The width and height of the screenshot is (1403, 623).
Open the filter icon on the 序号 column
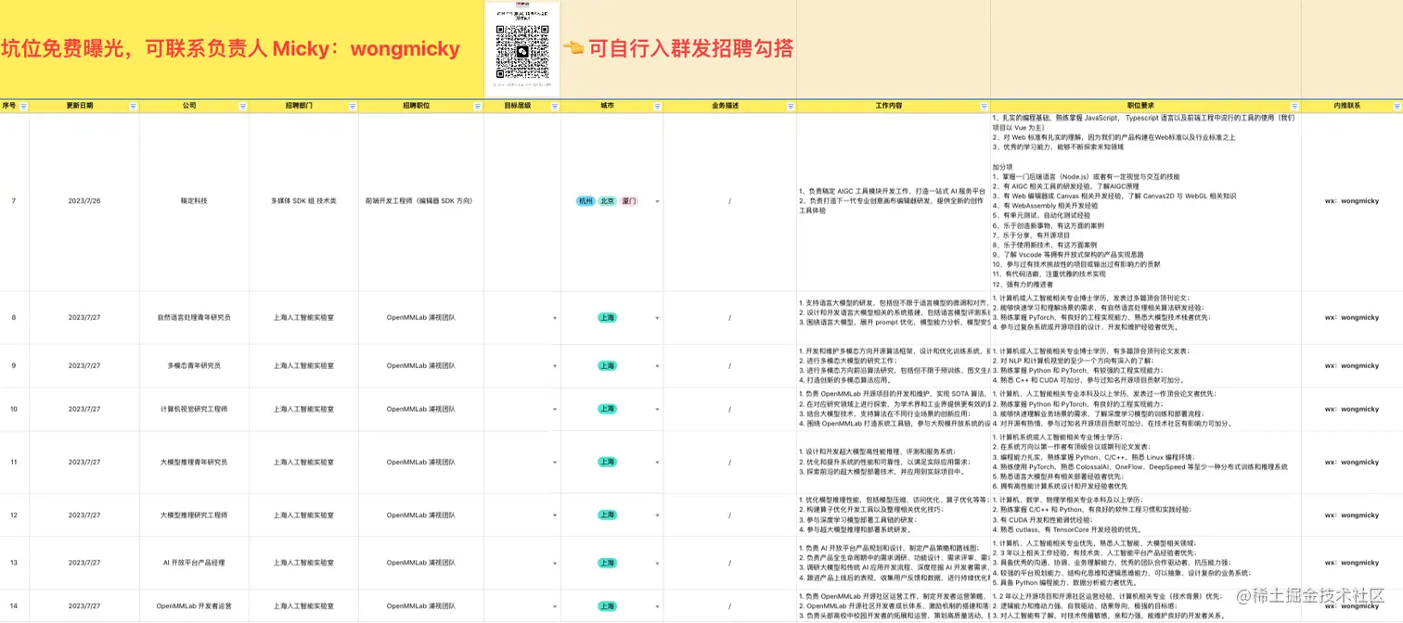[x=24, y=105]
